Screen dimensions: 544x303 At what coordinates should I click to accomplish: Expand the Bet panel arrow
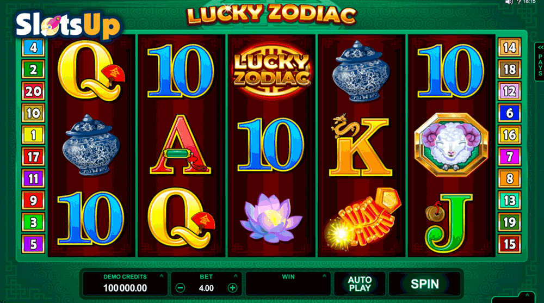[x=236, y=276]
